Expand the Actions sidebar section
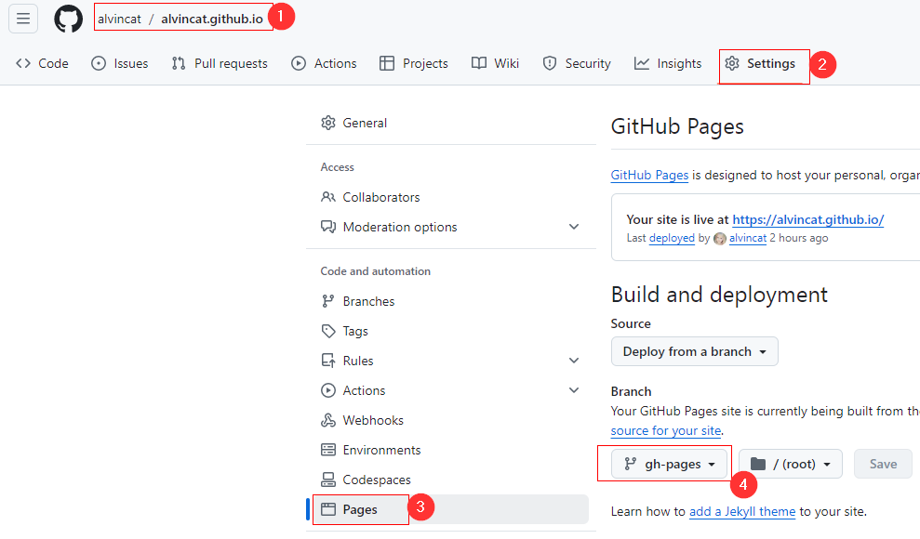The width and height of the screenshot is (920, 539). pos(574,390)
